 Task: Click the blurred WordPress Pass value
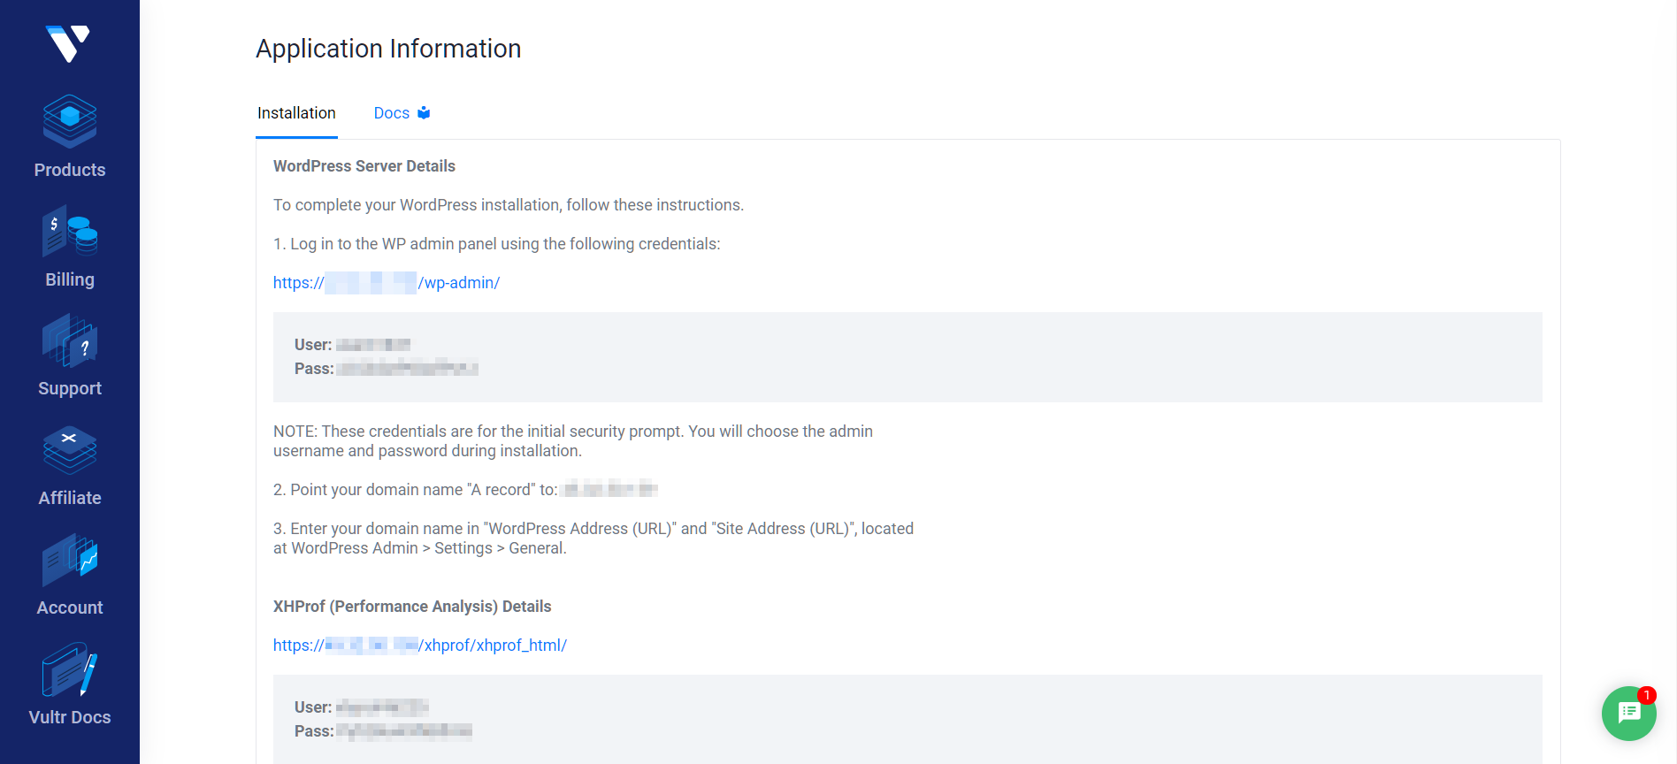407,369
